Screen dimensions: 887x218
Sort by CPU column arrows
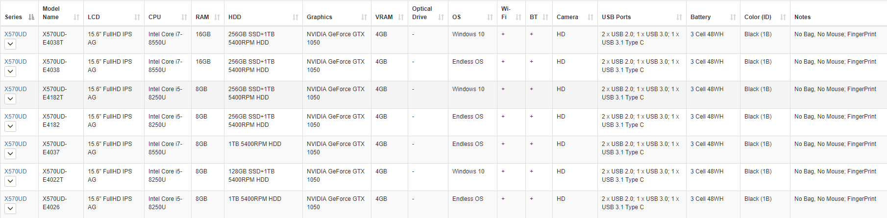184,17
